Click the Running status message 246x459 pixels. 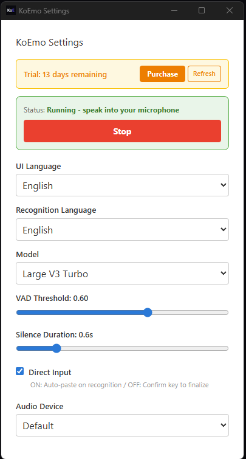(113, 110)
